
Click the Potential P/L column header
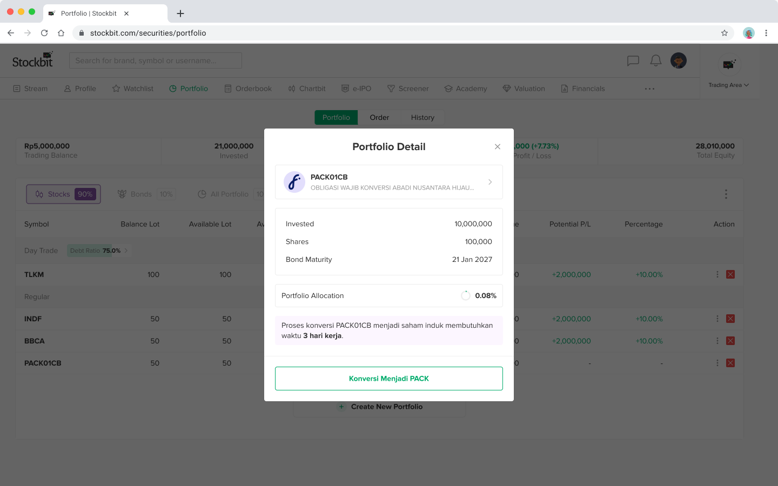tap(570, 224)
